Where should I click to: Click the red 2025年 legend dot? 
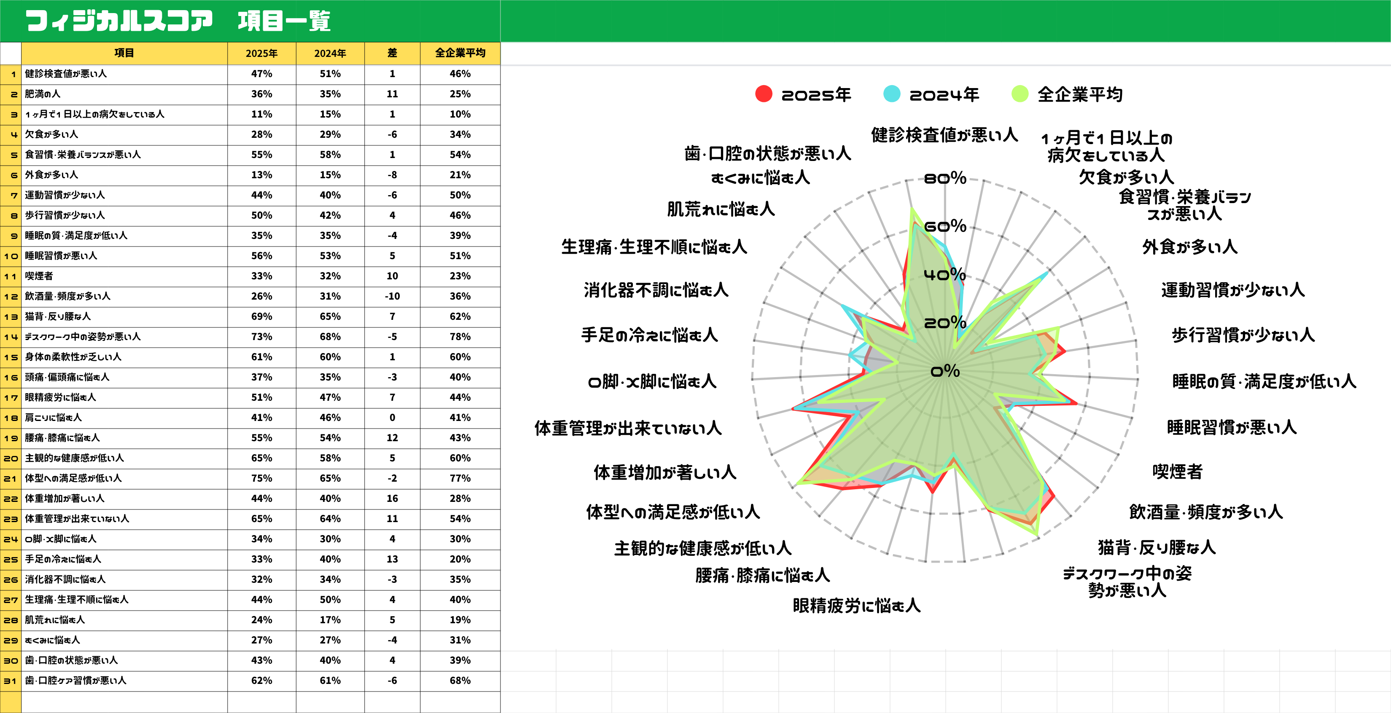764,94
